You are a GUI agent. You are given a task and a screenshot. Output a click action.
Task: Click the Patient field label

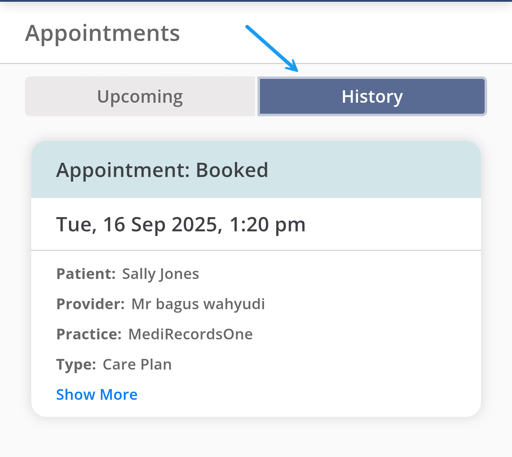click(86, 274)
